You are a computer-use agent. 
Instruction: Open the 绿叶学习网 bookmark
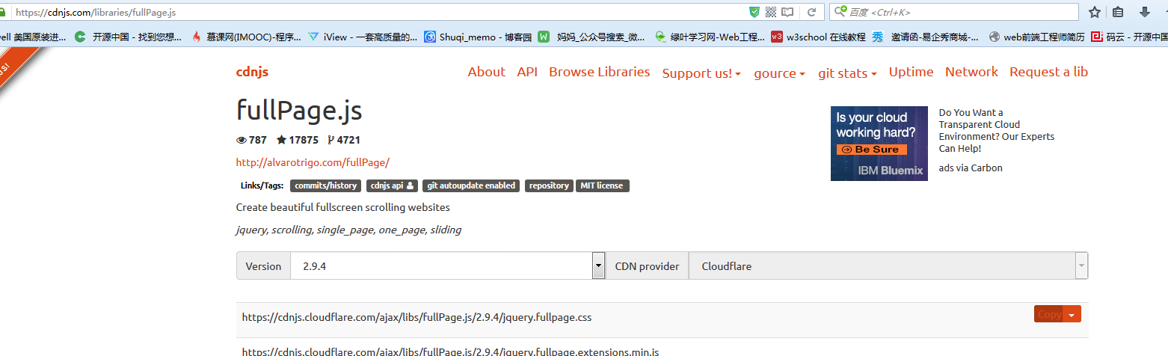click(x=710, y=37)
